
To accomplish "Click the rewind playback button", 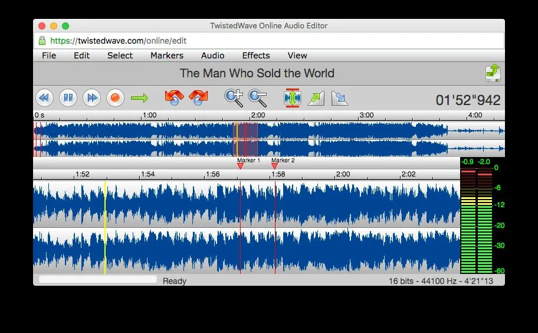I will click(45, 98).
